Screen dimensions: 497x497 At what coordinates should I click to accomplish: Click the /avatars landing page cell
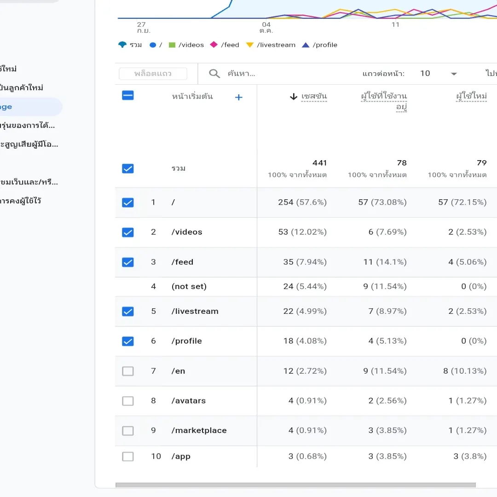(x=189, y=401)
